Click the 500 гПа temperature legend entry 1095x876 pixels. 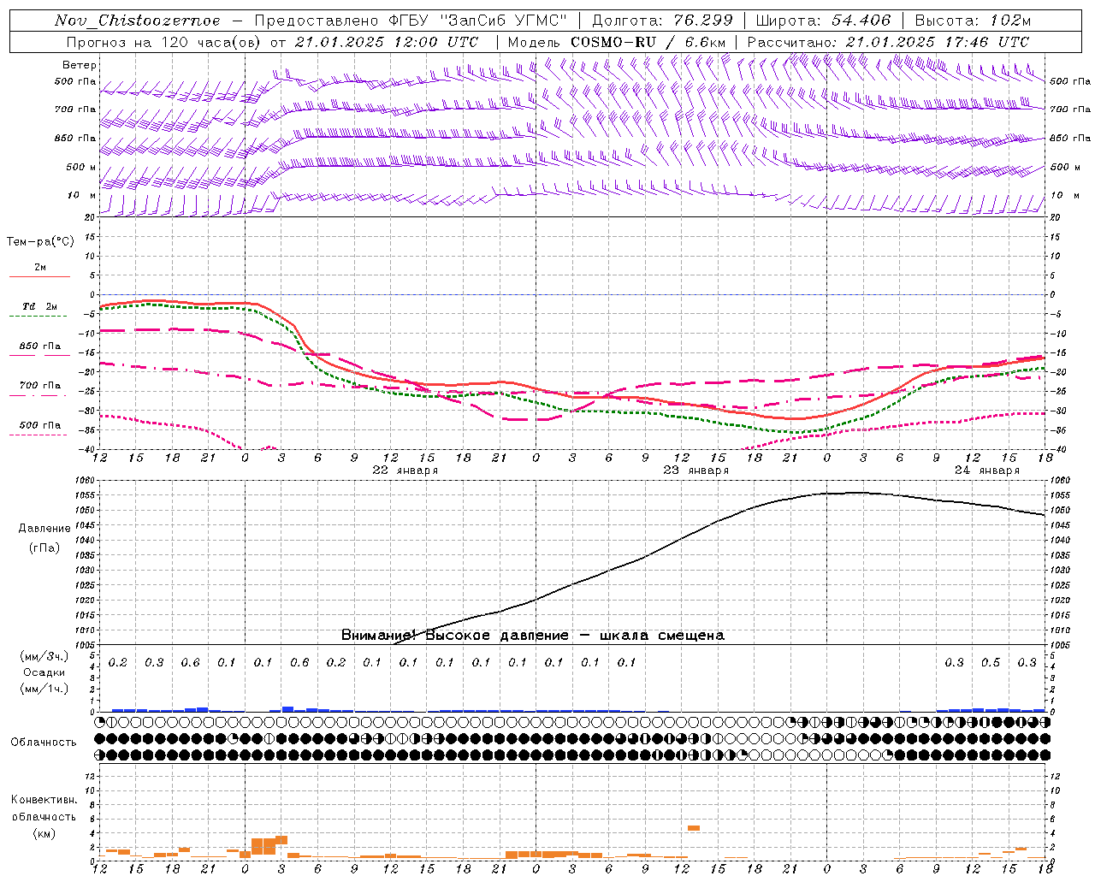pos(39,426)
